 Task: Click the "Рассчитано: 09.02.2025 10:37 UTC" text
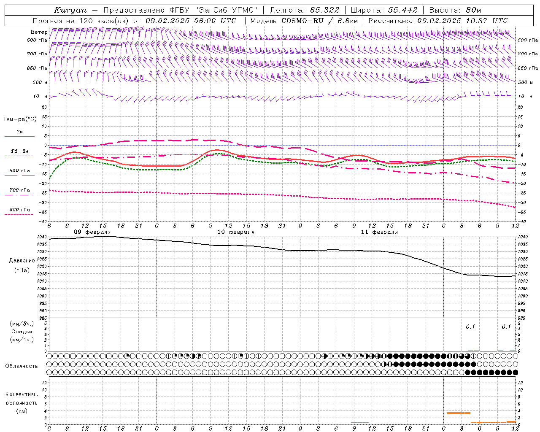[x=438, y=21]
